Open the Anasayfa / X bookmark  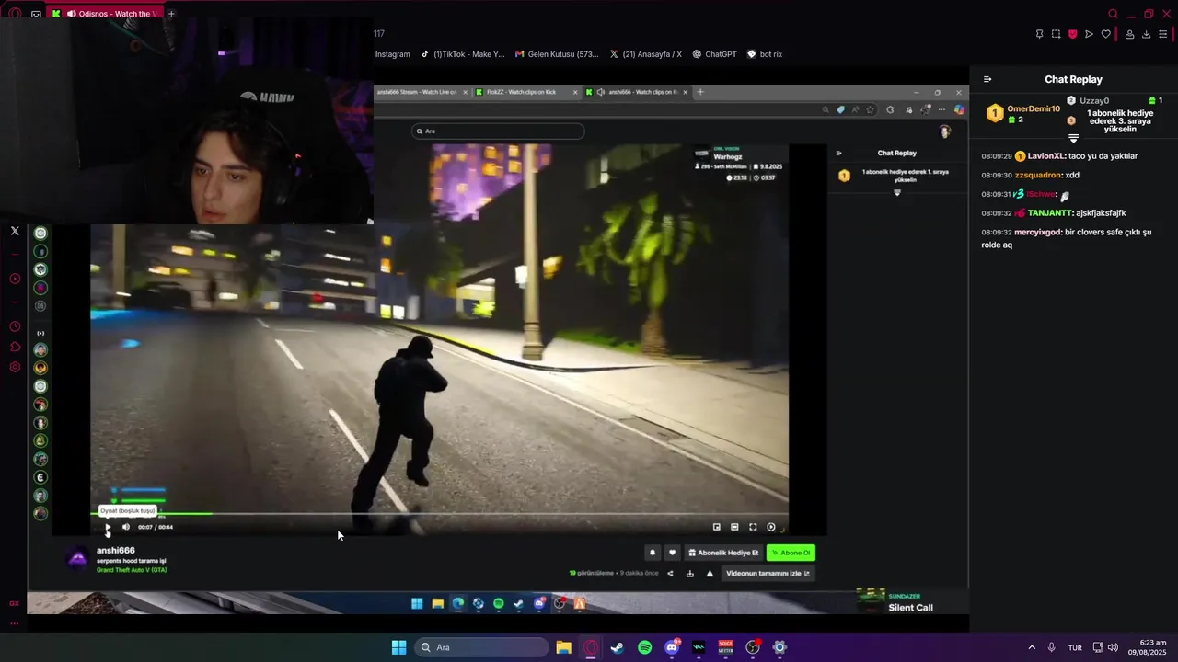click(x=645, y=54)
